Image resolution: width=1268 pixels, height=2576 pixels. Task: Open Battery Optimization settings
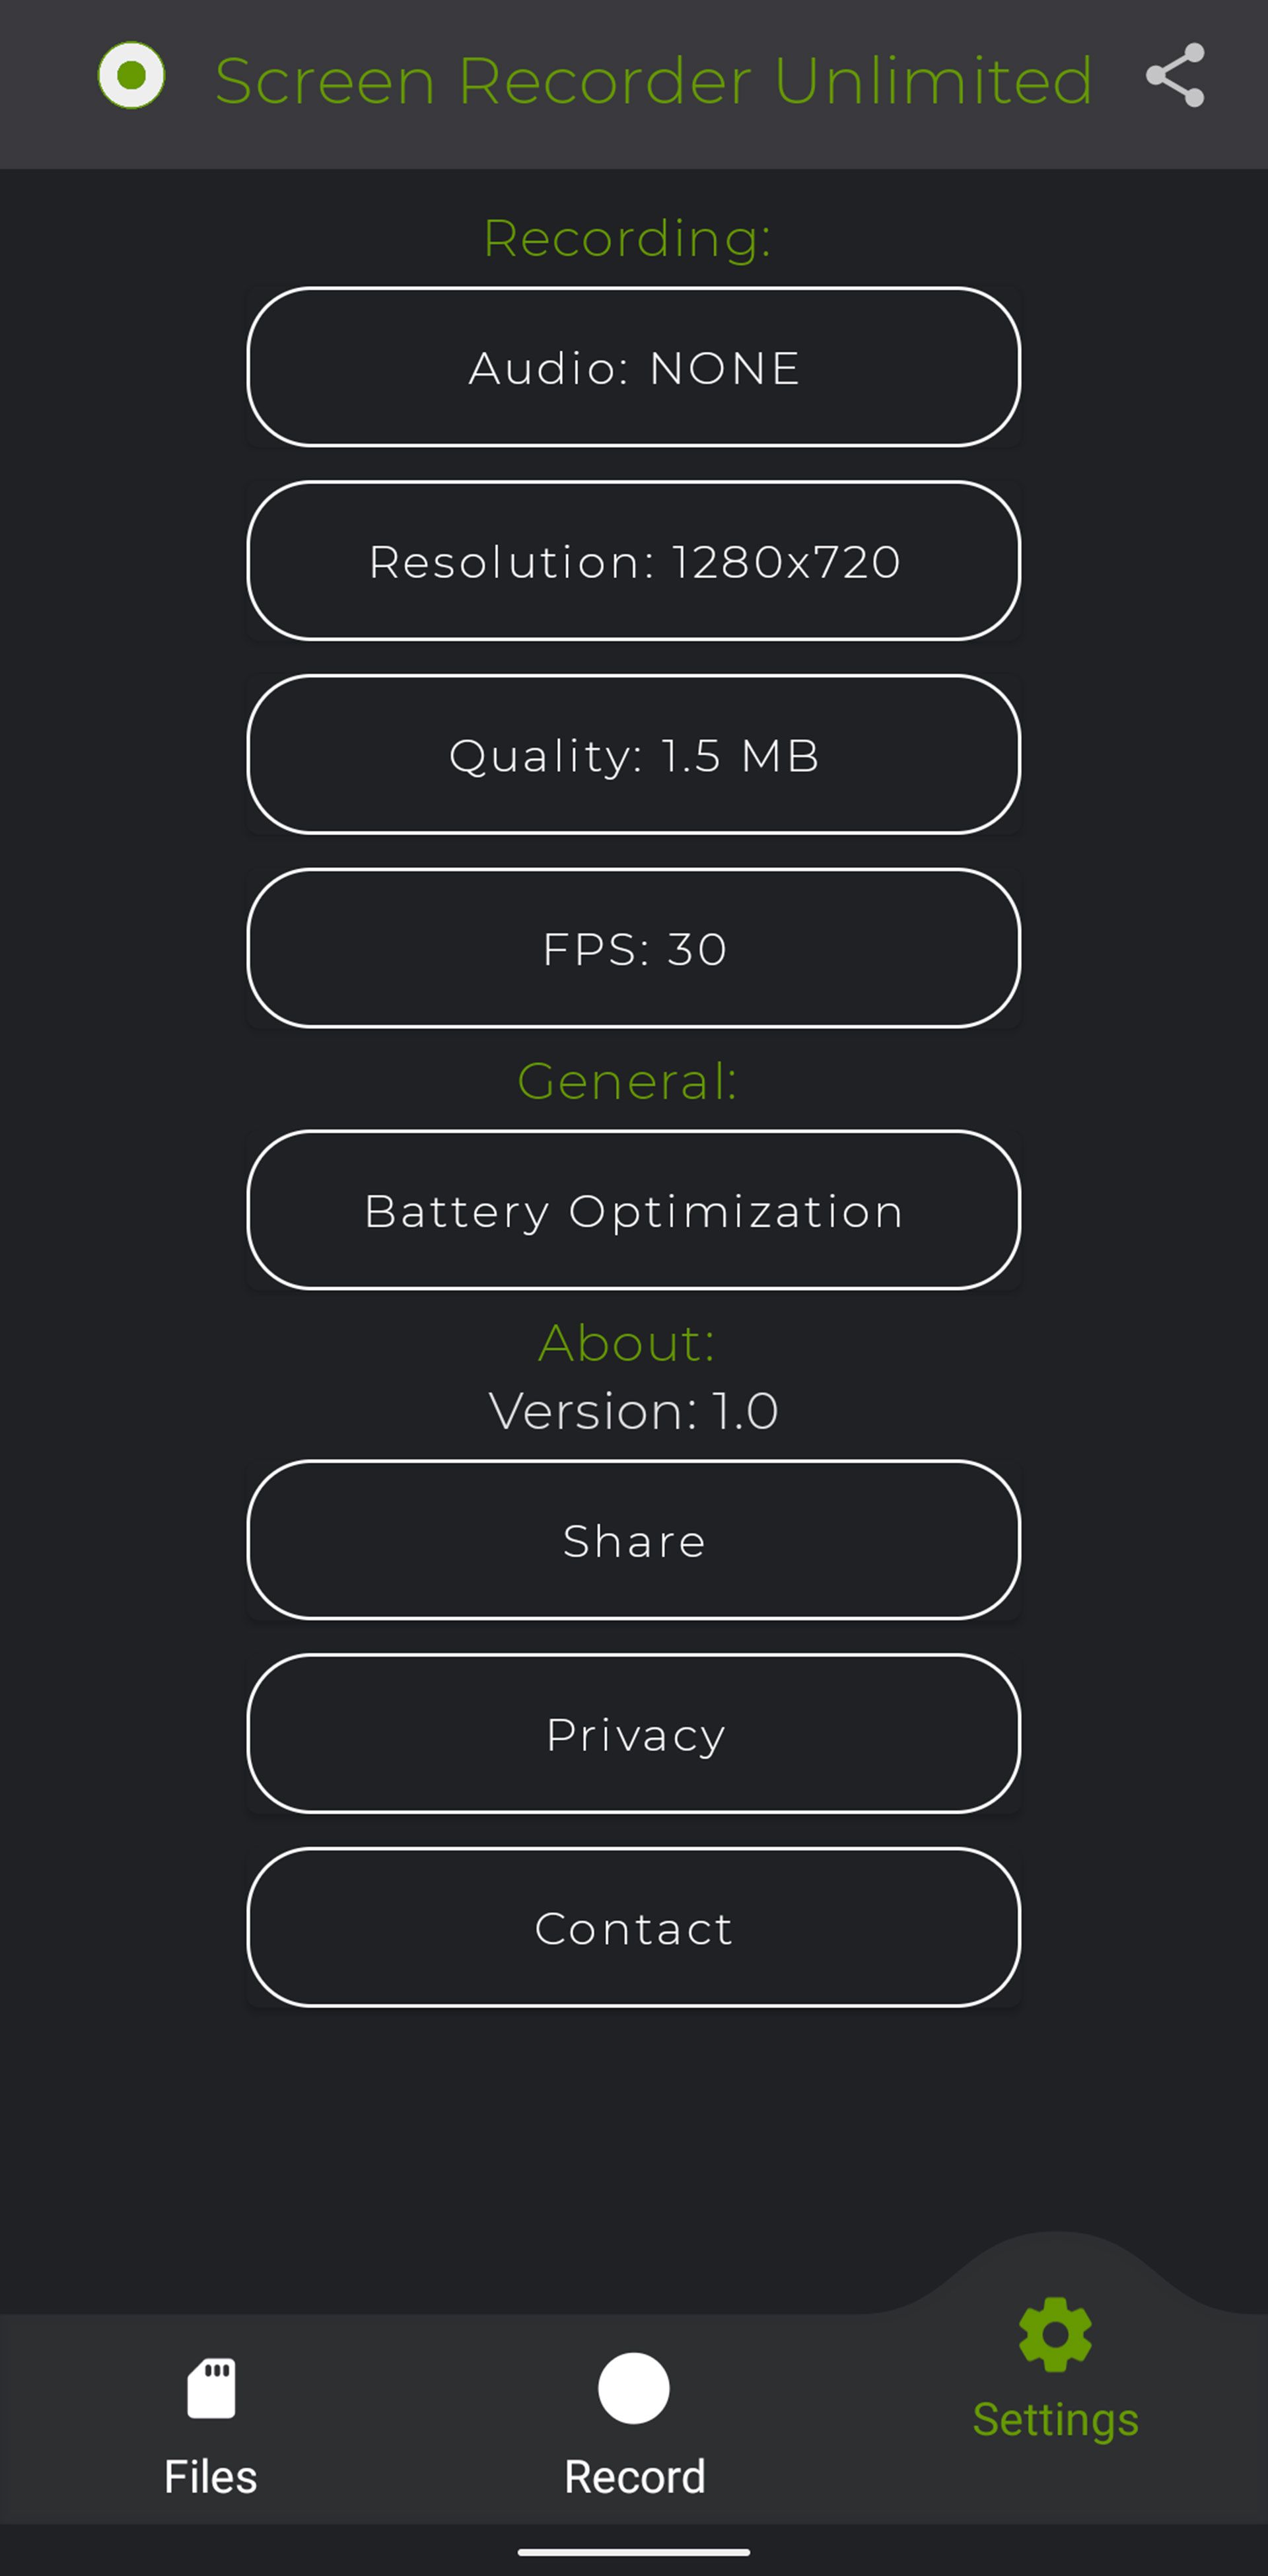pyautogui.click(x=634, y=1211)
